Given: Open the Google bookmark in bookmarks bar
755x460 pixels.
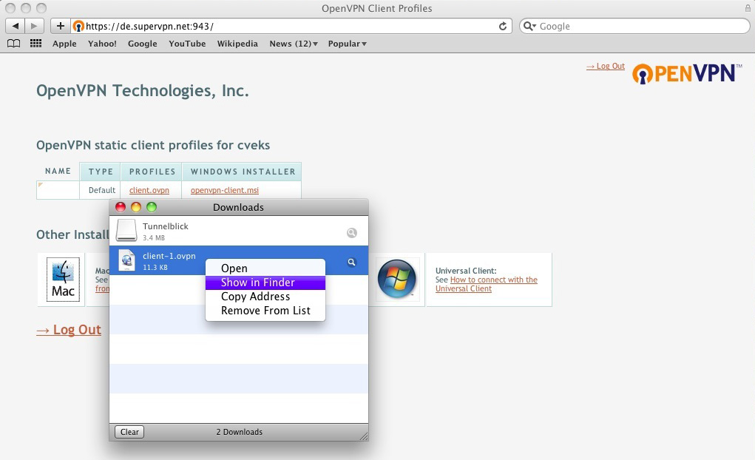Looking at the screenshot, I should pyautogui.click(x=143, y=44).
